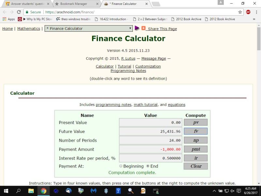The width and height of the screenshot is (261, 196).
Task: Click the orange plus share icon
Action: click(143, 28)
